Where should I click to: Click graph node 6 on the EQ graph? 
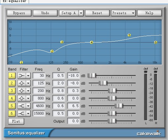[155, 42]
